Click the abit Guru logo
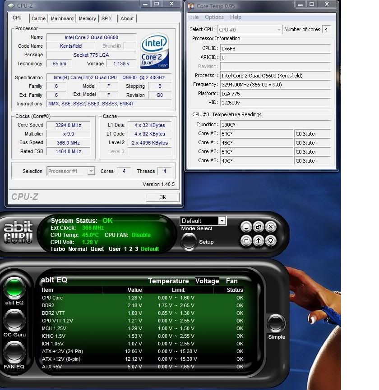Viewport: 379px width, 390px height. (x=18, y=232)
